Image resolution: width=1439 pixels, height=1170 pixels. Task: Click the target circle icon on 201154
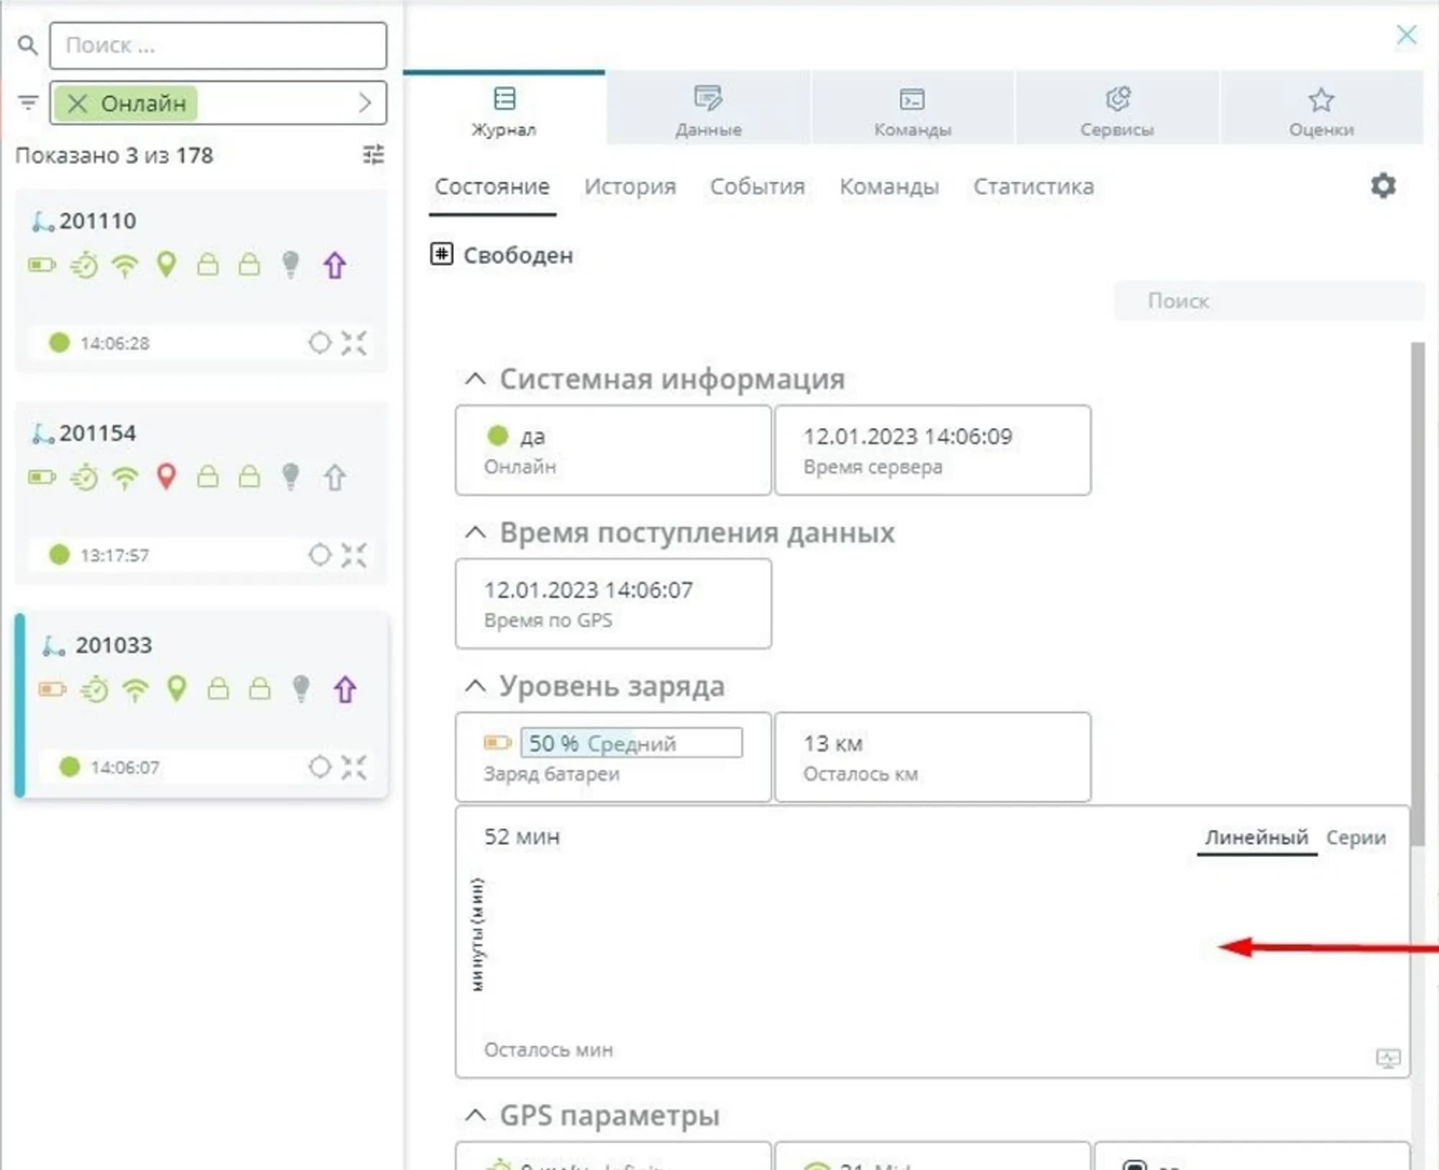(x=319, y=555)
